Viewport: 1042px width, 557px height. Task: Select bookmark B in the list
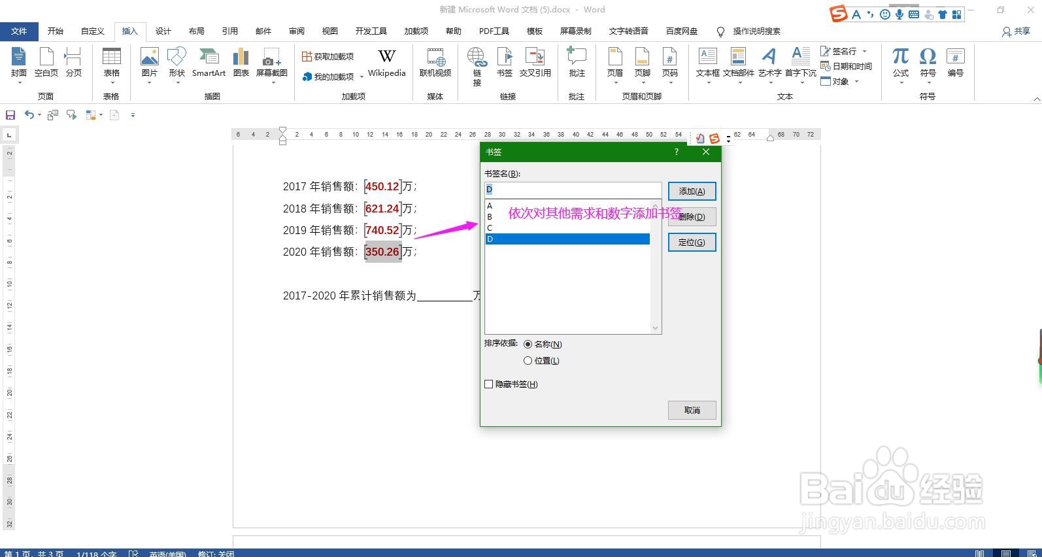(x=567, y=217)
